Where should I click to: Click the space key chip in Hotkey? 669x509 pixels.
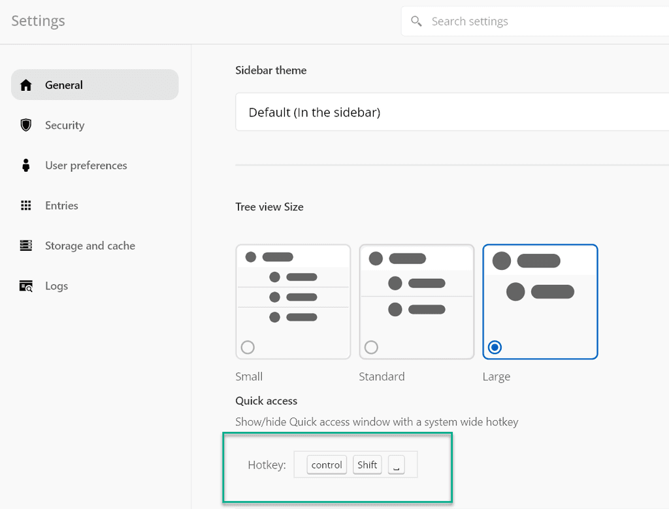(x=397, y=465)
